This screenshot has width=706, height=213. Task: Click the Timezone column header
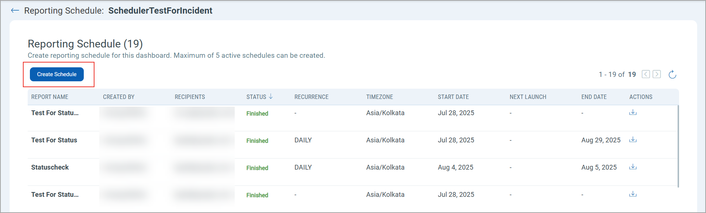379,97
